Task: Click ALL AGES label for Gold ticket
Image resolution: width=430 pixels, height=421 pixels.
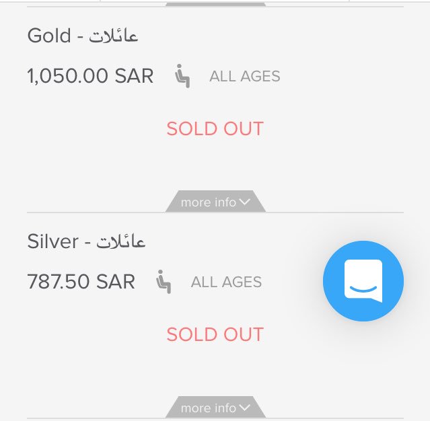Action: point(245,76)
